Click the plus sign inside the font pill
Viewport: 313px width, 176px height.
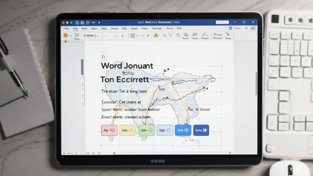click(x=98, y=36)
